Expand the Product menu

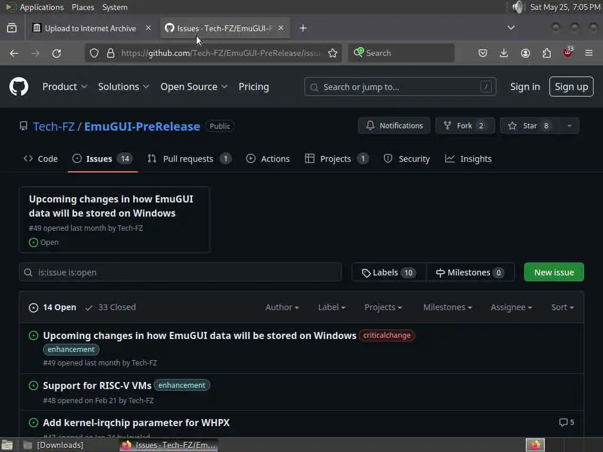(x=65, y=87)
